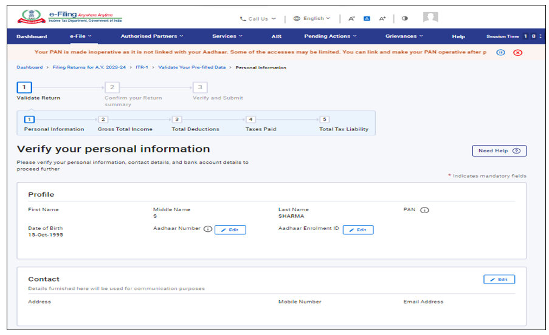
Task: Click Aadhaar Number info icon
Action: click(208, 229)
